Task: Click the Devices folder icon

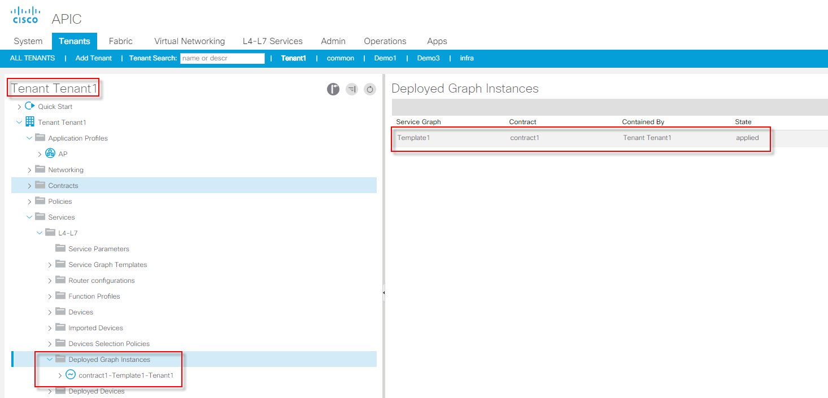Action: (x=60, y=312)
